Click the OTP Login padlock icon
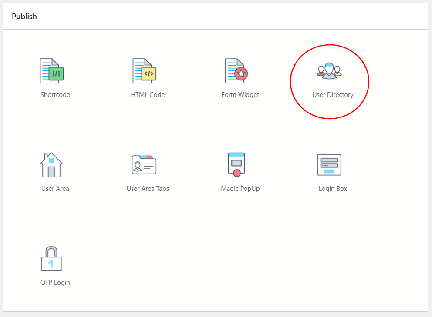The image size is (432, 317). coord(51,259)
